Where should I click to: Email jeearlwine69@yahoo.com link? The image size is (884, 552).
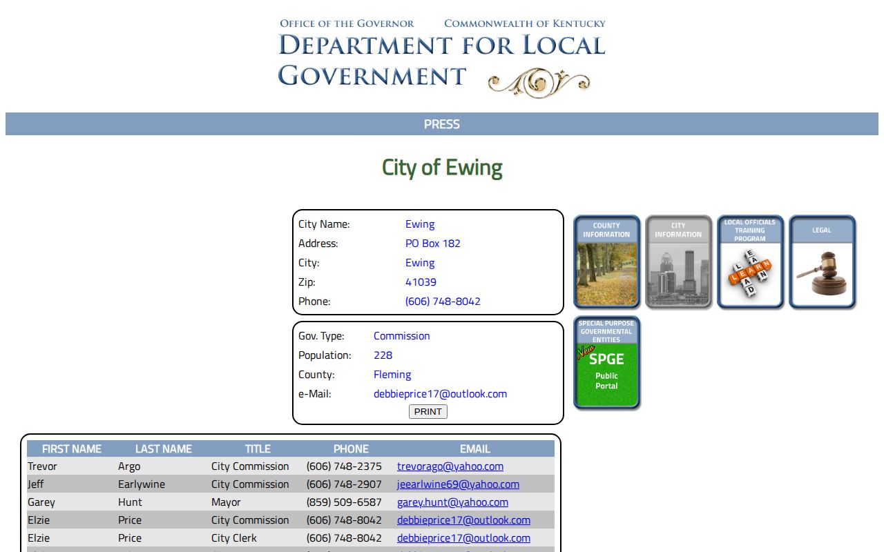point(458,484)
